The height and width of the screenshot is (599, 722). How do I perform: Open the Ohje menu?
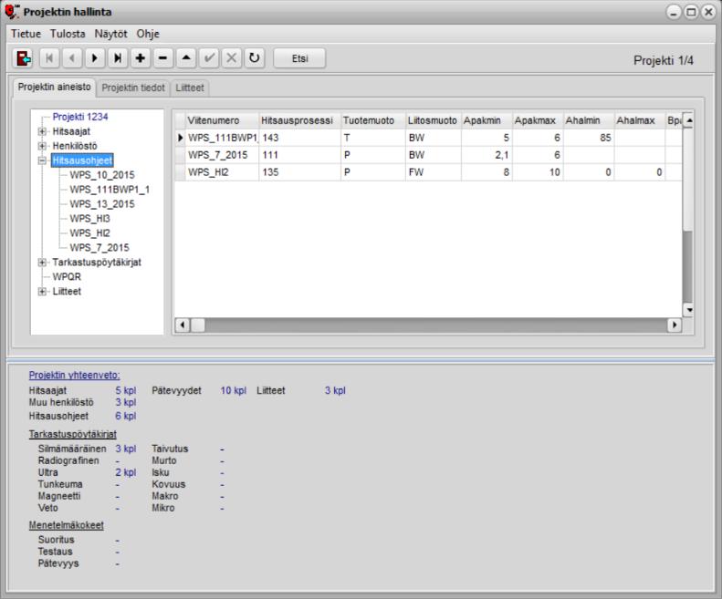pyautogui.click(x=148, y=34)
